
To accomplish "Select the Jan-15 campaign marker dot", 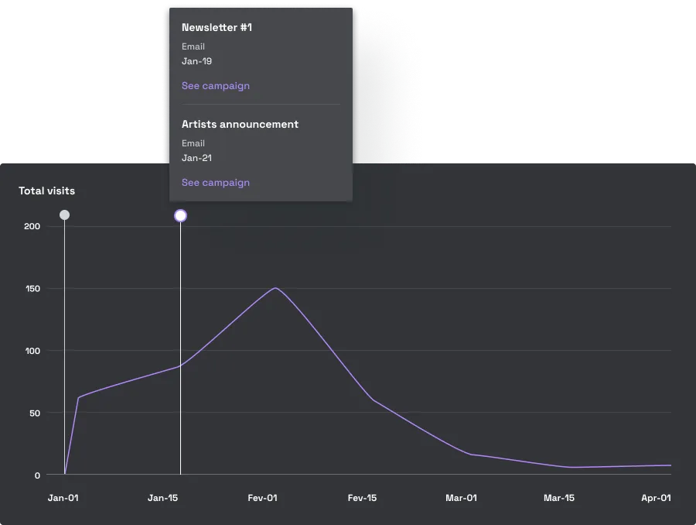I will click(x=180, y=214).
